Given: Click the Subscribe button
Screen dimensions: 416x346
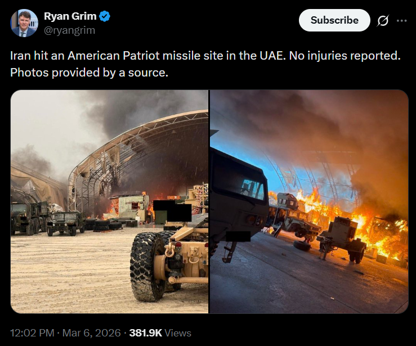Looking at the screenshot, I should click(x=334, y=20).
